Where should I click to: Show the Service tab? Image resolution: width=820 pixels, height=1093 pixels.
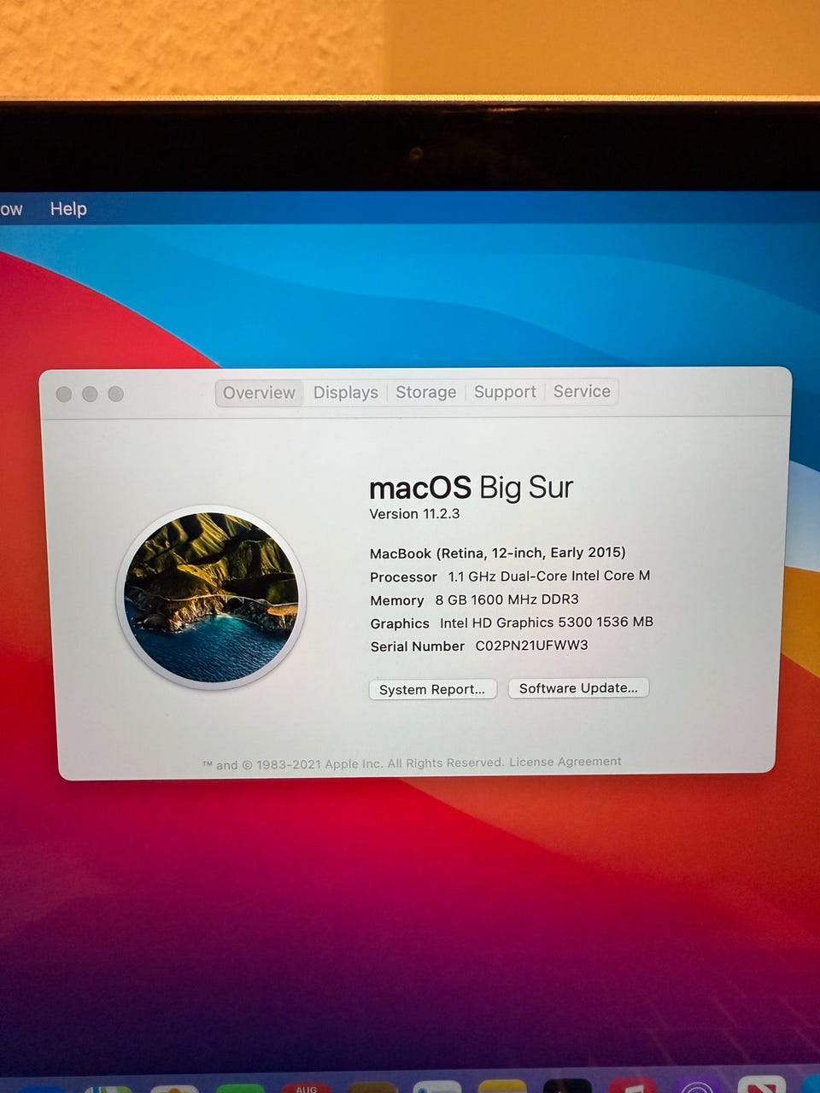tap(582, 391)
